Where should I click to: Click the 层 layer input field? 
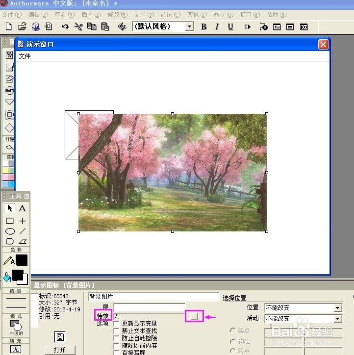150,307
